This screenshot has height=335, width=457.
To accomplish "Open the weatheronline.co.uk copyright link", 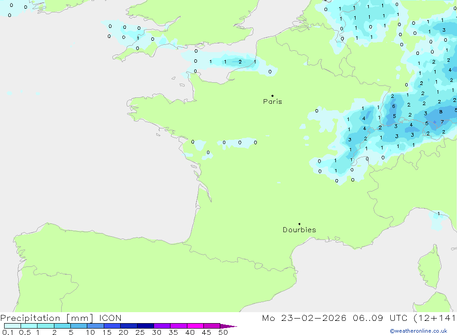I will pos(418,331).
